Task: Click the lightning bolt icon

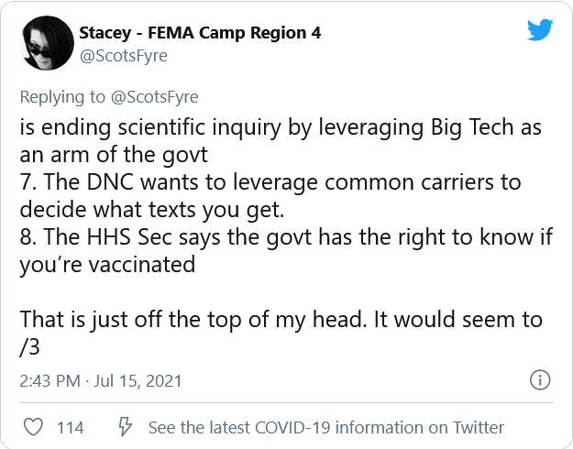Action: (x=127, y=427)
